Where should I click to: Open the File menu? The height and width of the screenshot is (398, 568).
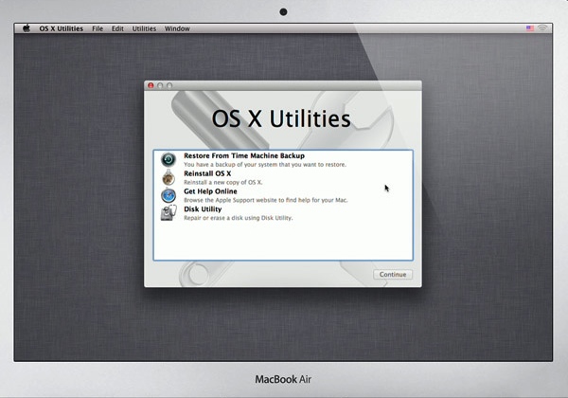[98, 28]
